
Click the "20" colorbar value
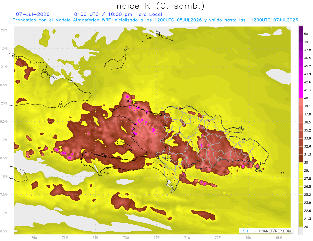point(306,227)
